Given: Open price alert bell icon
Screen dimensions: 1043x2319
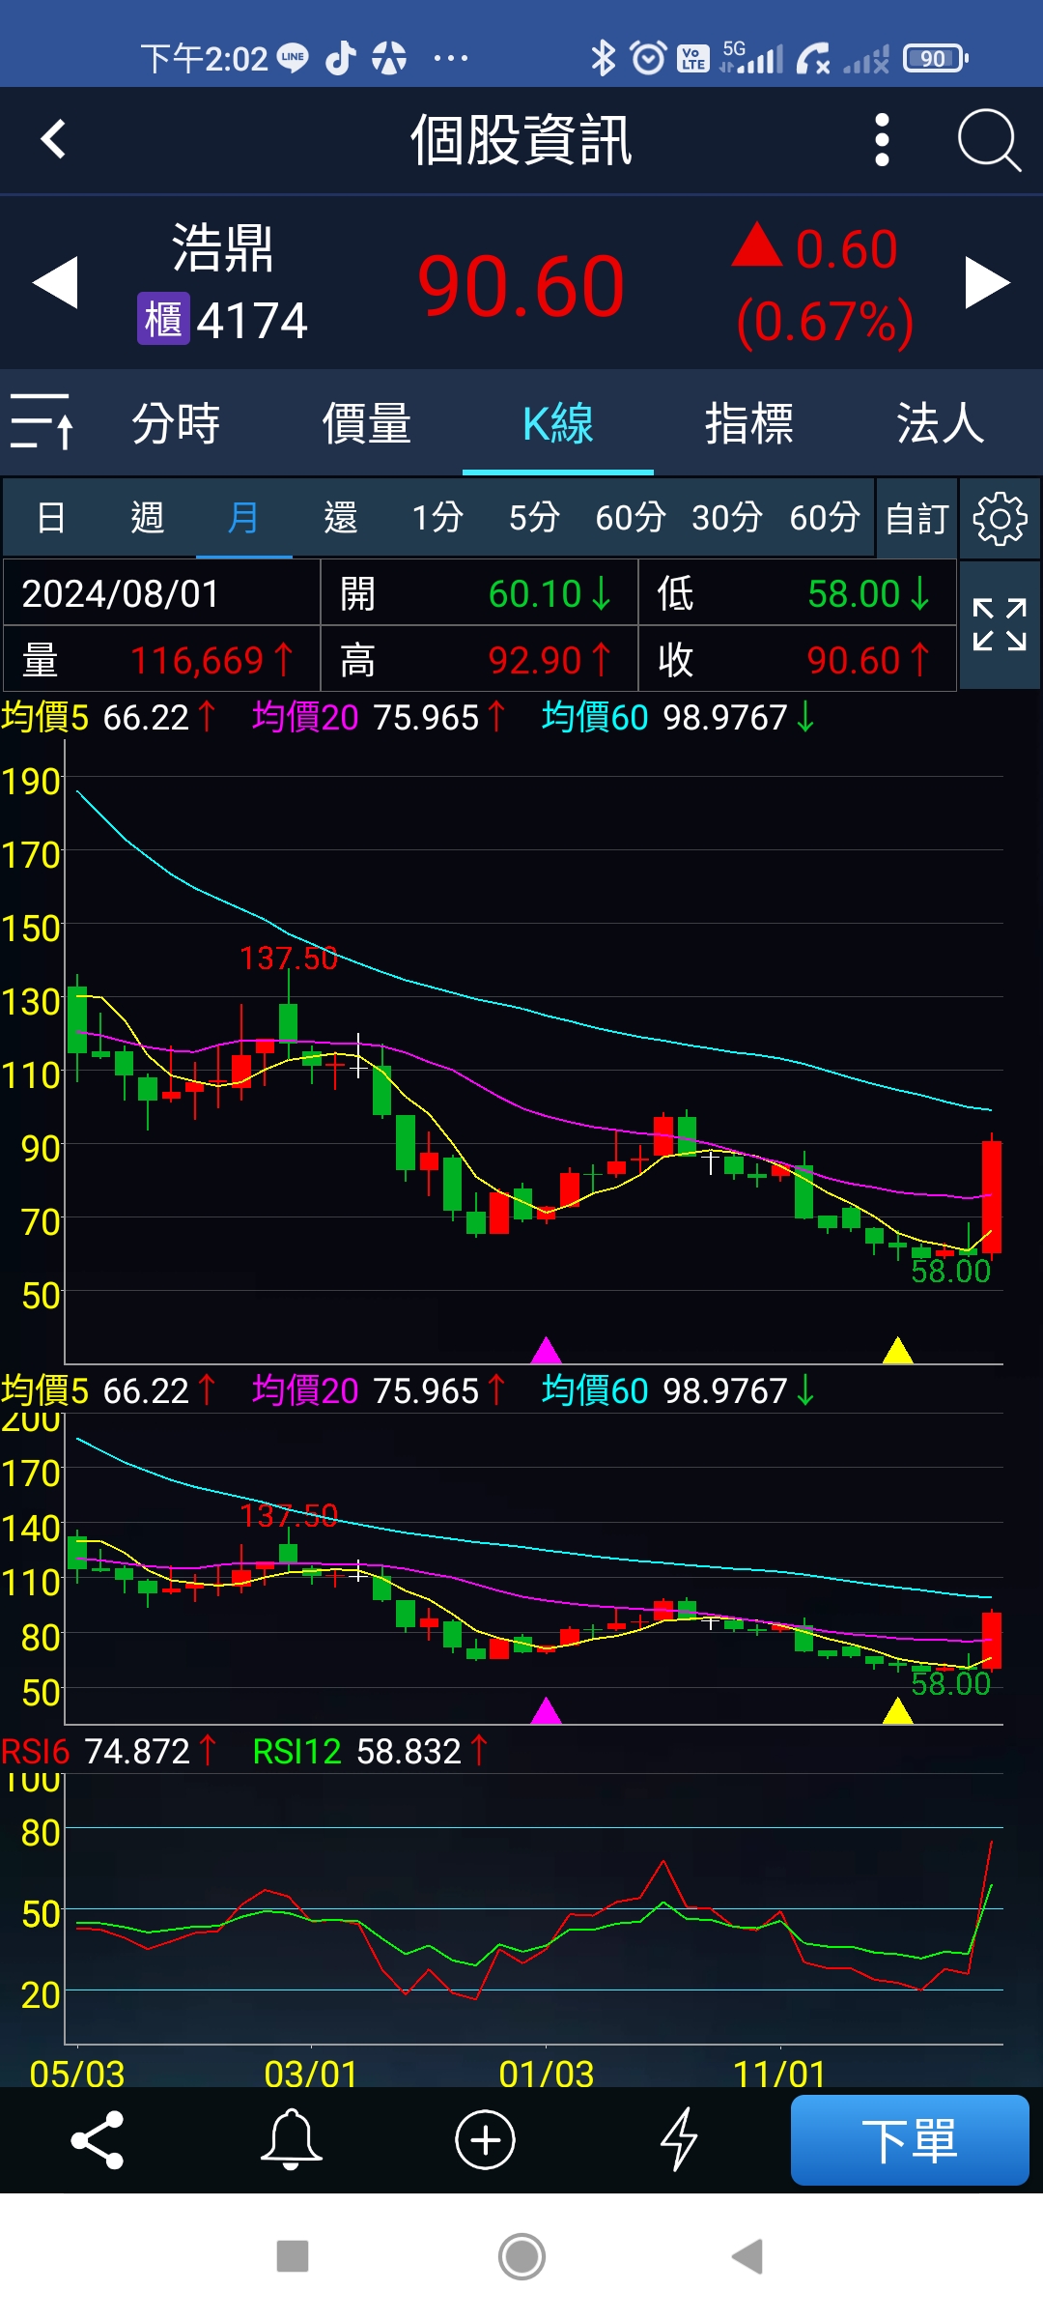Looking at the screenshot, I should [291, 2139].
